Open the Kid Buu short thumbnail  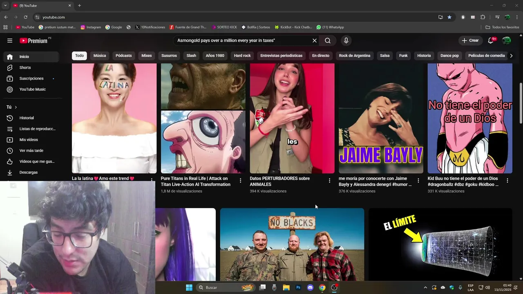click(x=470, y=118)
